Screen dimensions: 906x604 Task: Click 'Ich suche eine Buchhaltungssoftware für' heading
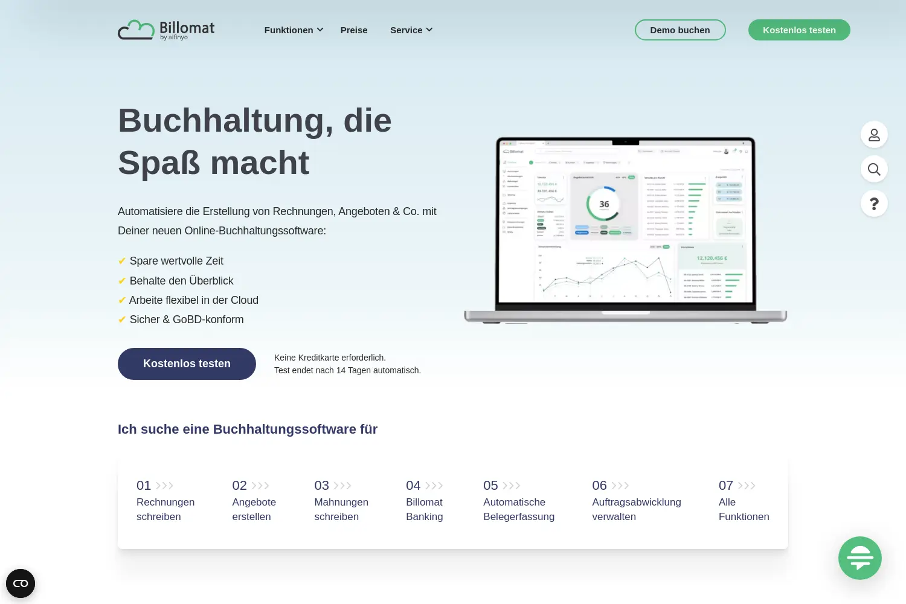coord(248,429)
